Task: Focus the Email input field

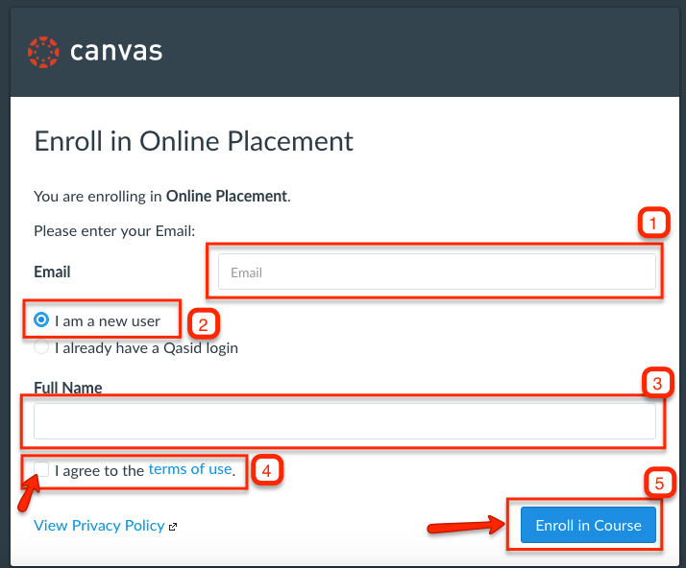Action: 436,272
